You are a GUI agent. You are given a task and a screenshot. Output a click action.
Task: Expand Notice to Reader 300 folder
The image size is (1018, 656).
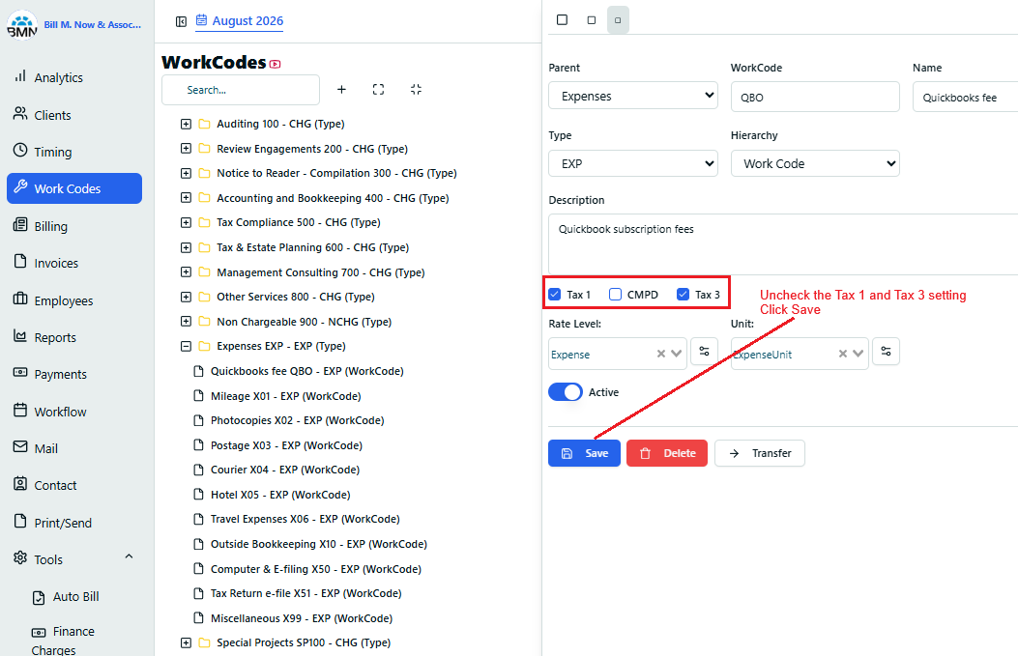pos(186,173)
